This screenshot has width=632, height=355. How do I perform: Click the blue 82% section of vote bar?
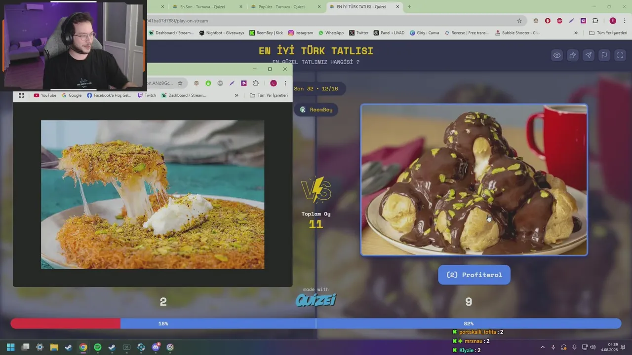tap(370, 323)
